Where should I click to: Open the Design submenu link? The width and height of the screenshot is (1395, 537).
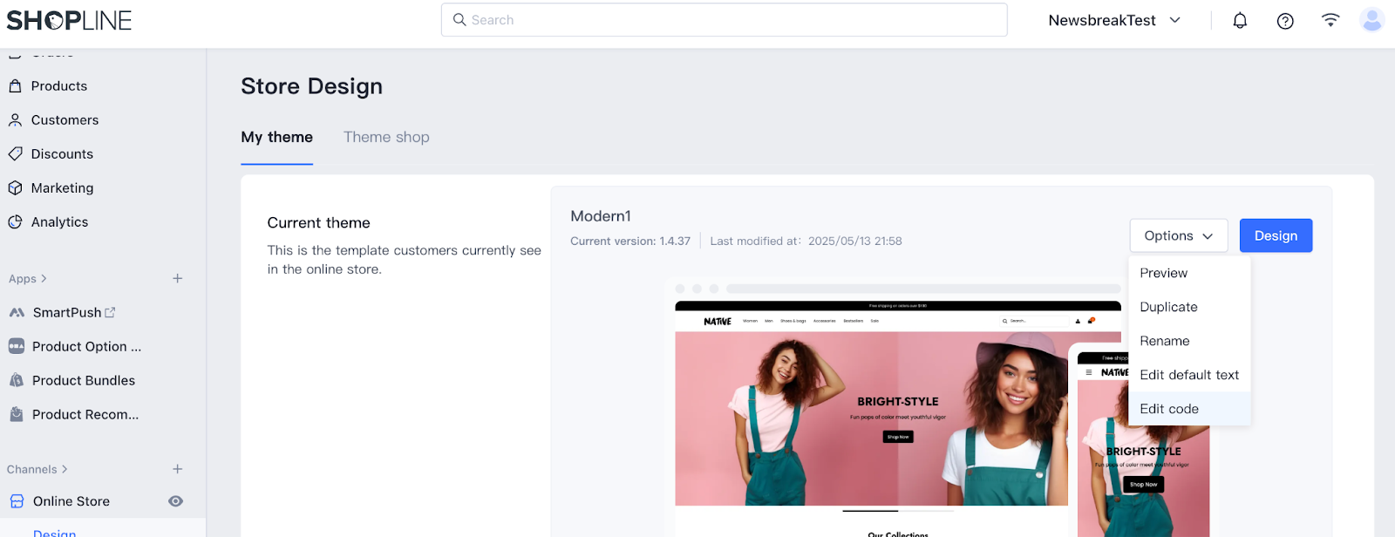pos(54,532)
